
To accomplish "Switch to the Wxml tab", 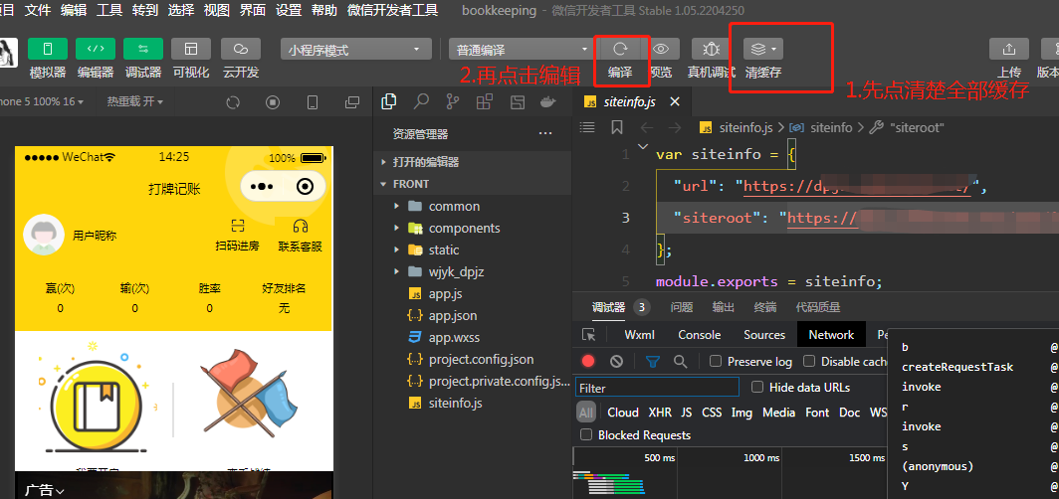I will [x=639, y=335].
